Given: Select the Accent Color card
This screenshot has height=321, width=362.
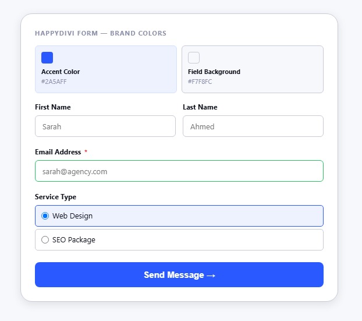Looking at the screenshot, I should pyautogui.click(x=106, y=69).
